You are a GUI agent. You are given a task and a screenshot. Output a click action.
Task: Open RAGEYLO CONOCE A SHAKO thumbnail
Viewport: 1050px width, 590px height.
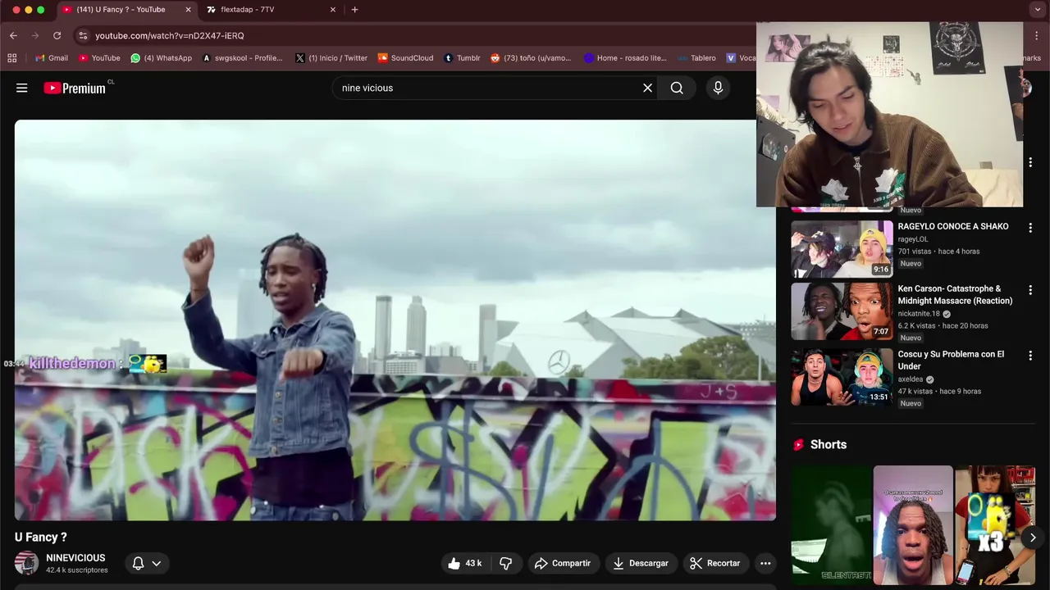click(842, 248)
